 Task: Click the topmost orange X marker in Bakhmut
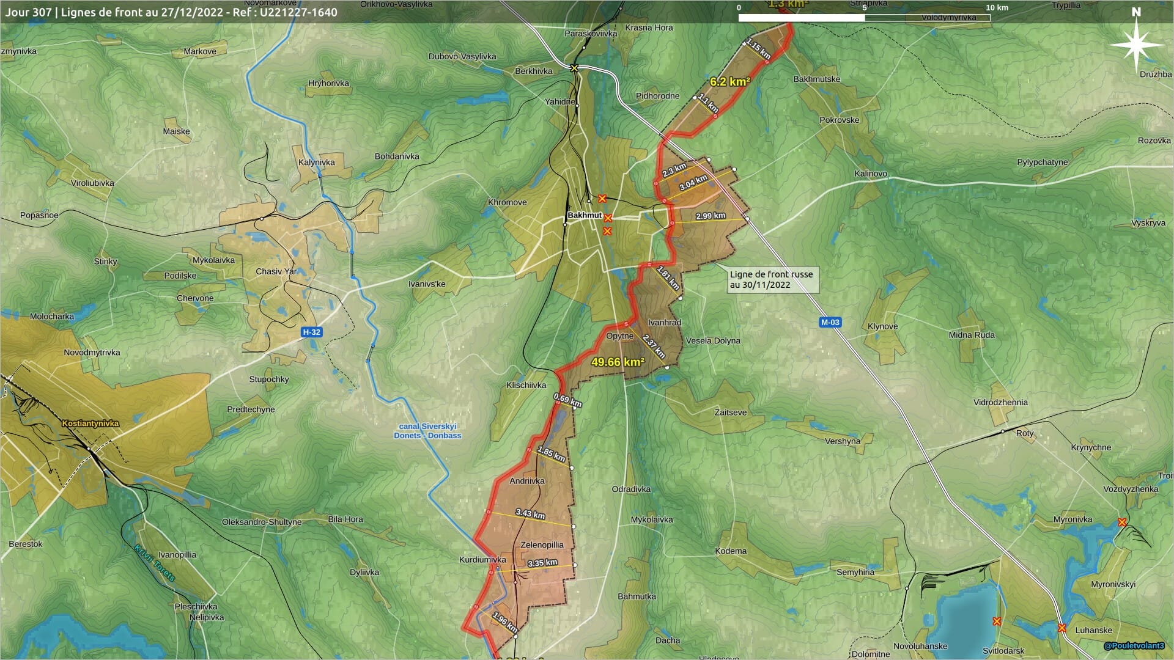[x=602, y=199]
